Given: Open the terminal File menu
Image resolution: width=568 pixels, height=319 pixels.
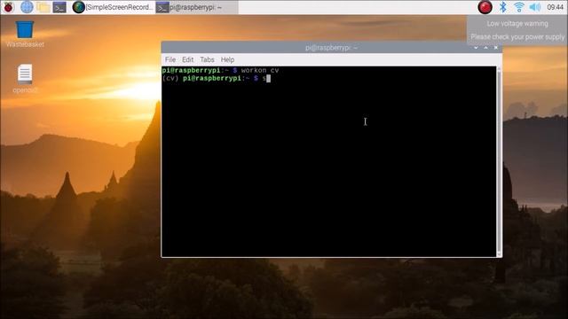Looking at the screenshot, I should coord(170,59).
